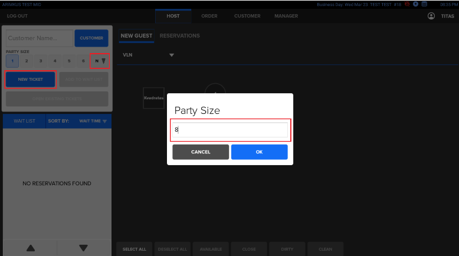The width and height of the screenshot is (459, 256).
Task: Go to the Order tab
Action: pyautogui.click(x=209, y=16)
